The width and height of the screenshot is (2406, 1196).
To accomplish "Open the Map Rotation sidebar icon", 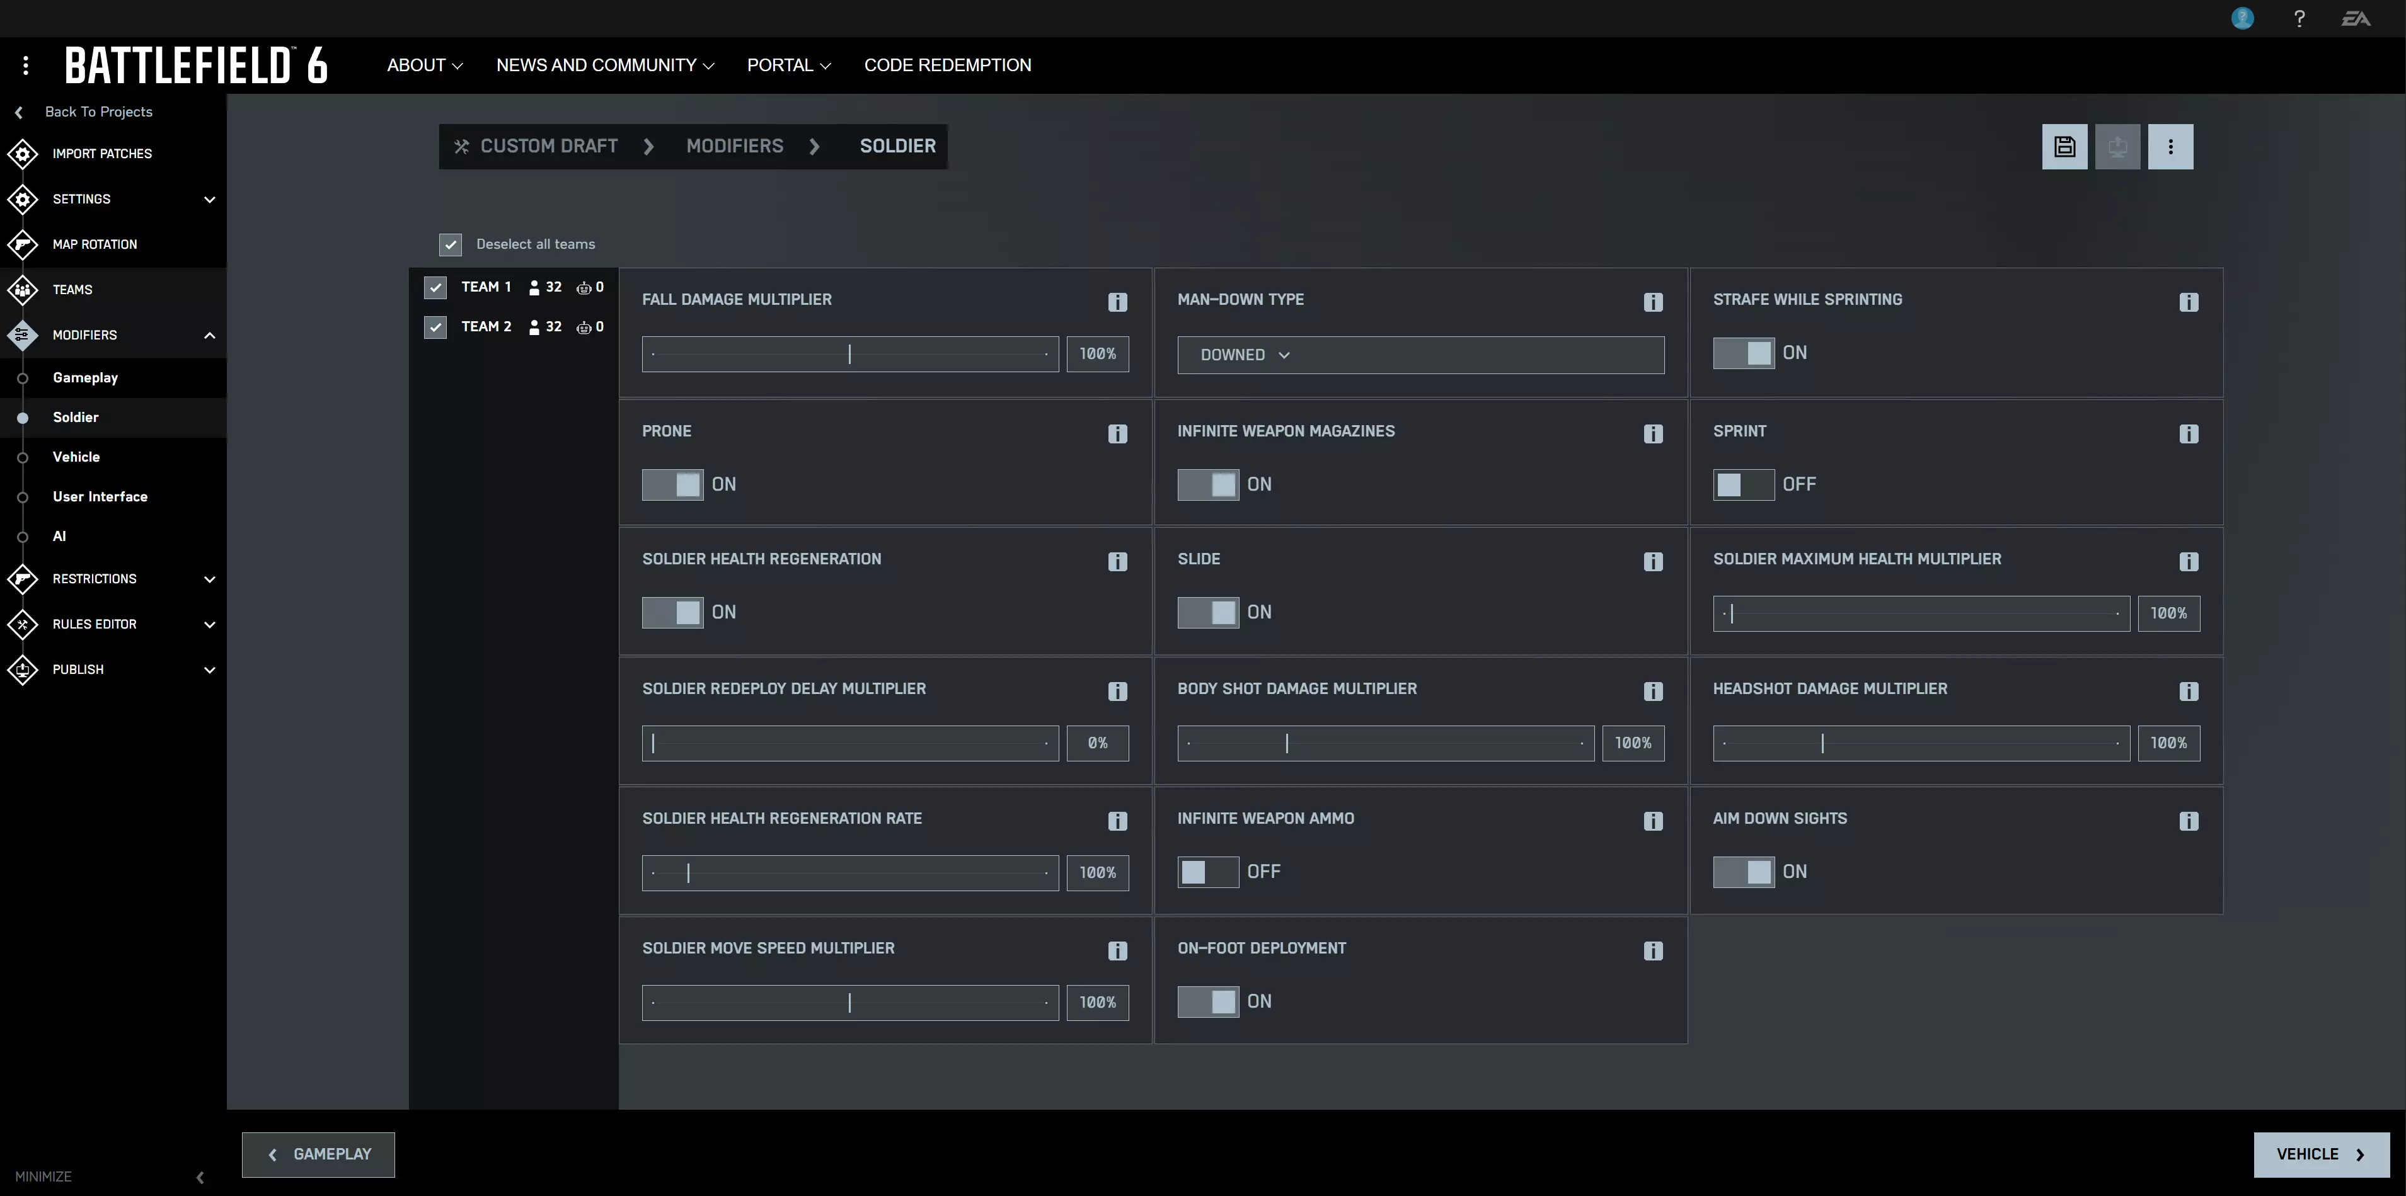I will [x=23, y=244].
